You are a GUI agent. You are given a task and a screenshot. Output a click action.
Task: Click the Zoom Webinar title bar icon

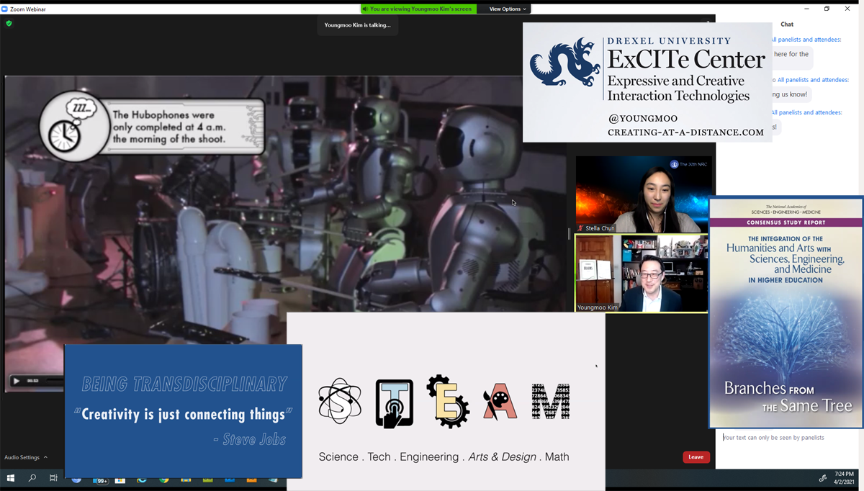(x=6, y=9)
